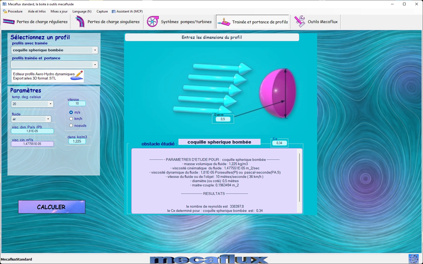Open the Capture menu
This screenshot has height=264, width=423.
click(x=102, y=11)
